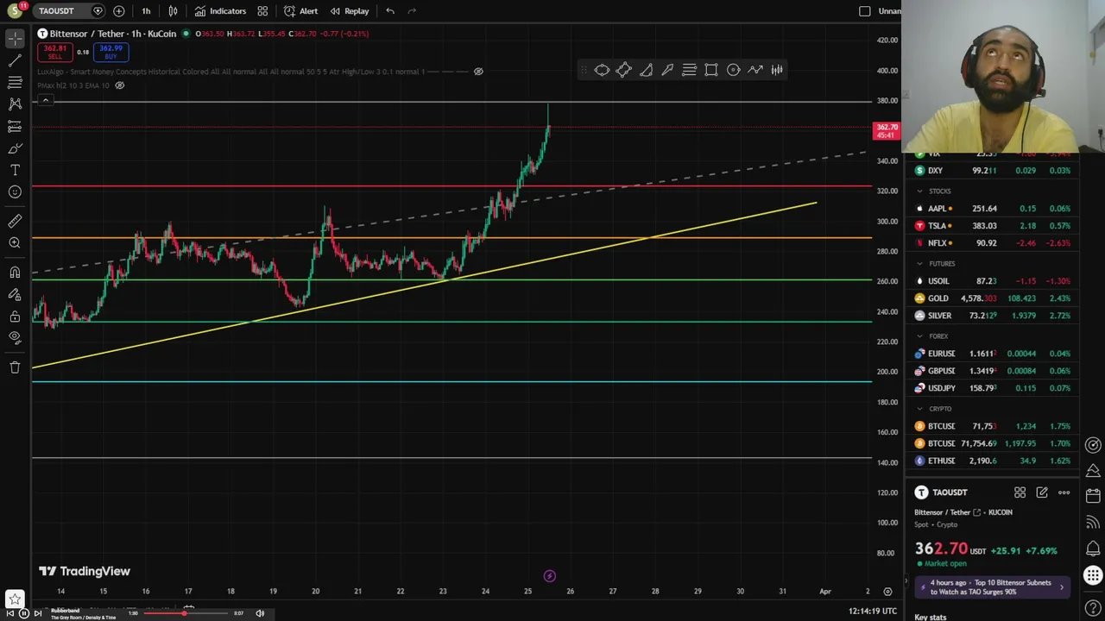Viewport: 1105px width, 621px height.
Task: Hide all drawings via the eye icon
Action: point(15,338)
